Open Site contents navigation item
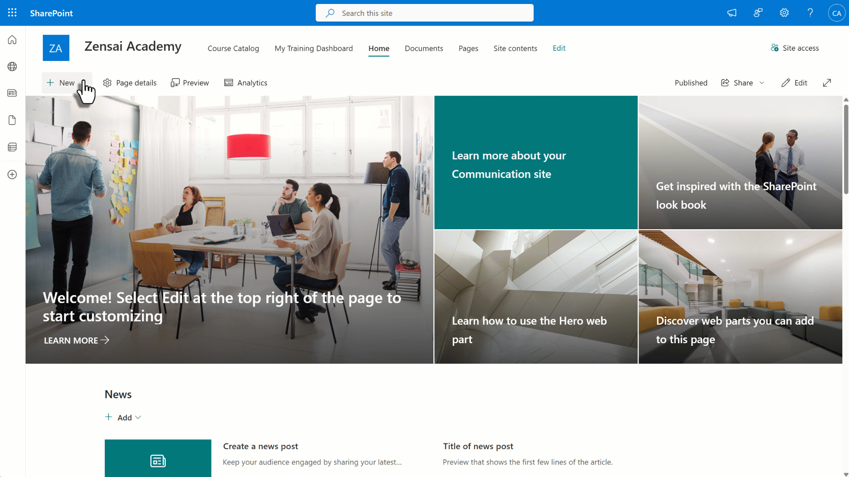This screenshot has height=477, width=849. [515, 48]
